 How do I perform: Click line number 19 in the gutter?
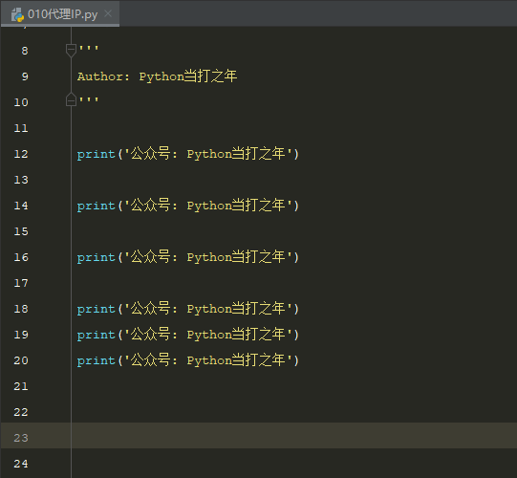coord(21,335)
